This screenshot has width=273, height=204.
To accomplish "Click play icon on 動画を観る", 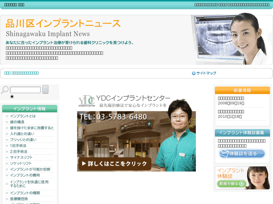I will [x=242, y=184].
